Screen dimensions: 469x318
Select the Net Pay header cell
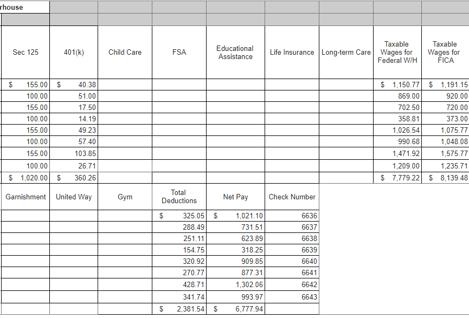pos(235,197)
